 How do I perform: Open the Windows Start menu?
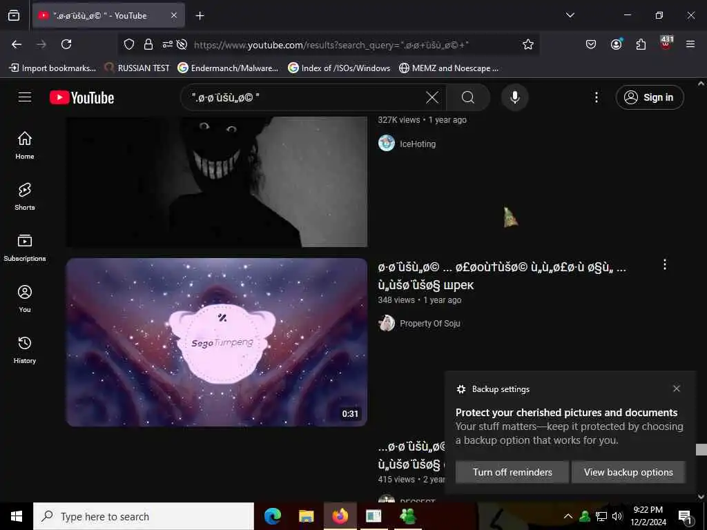tap(17, 516)
